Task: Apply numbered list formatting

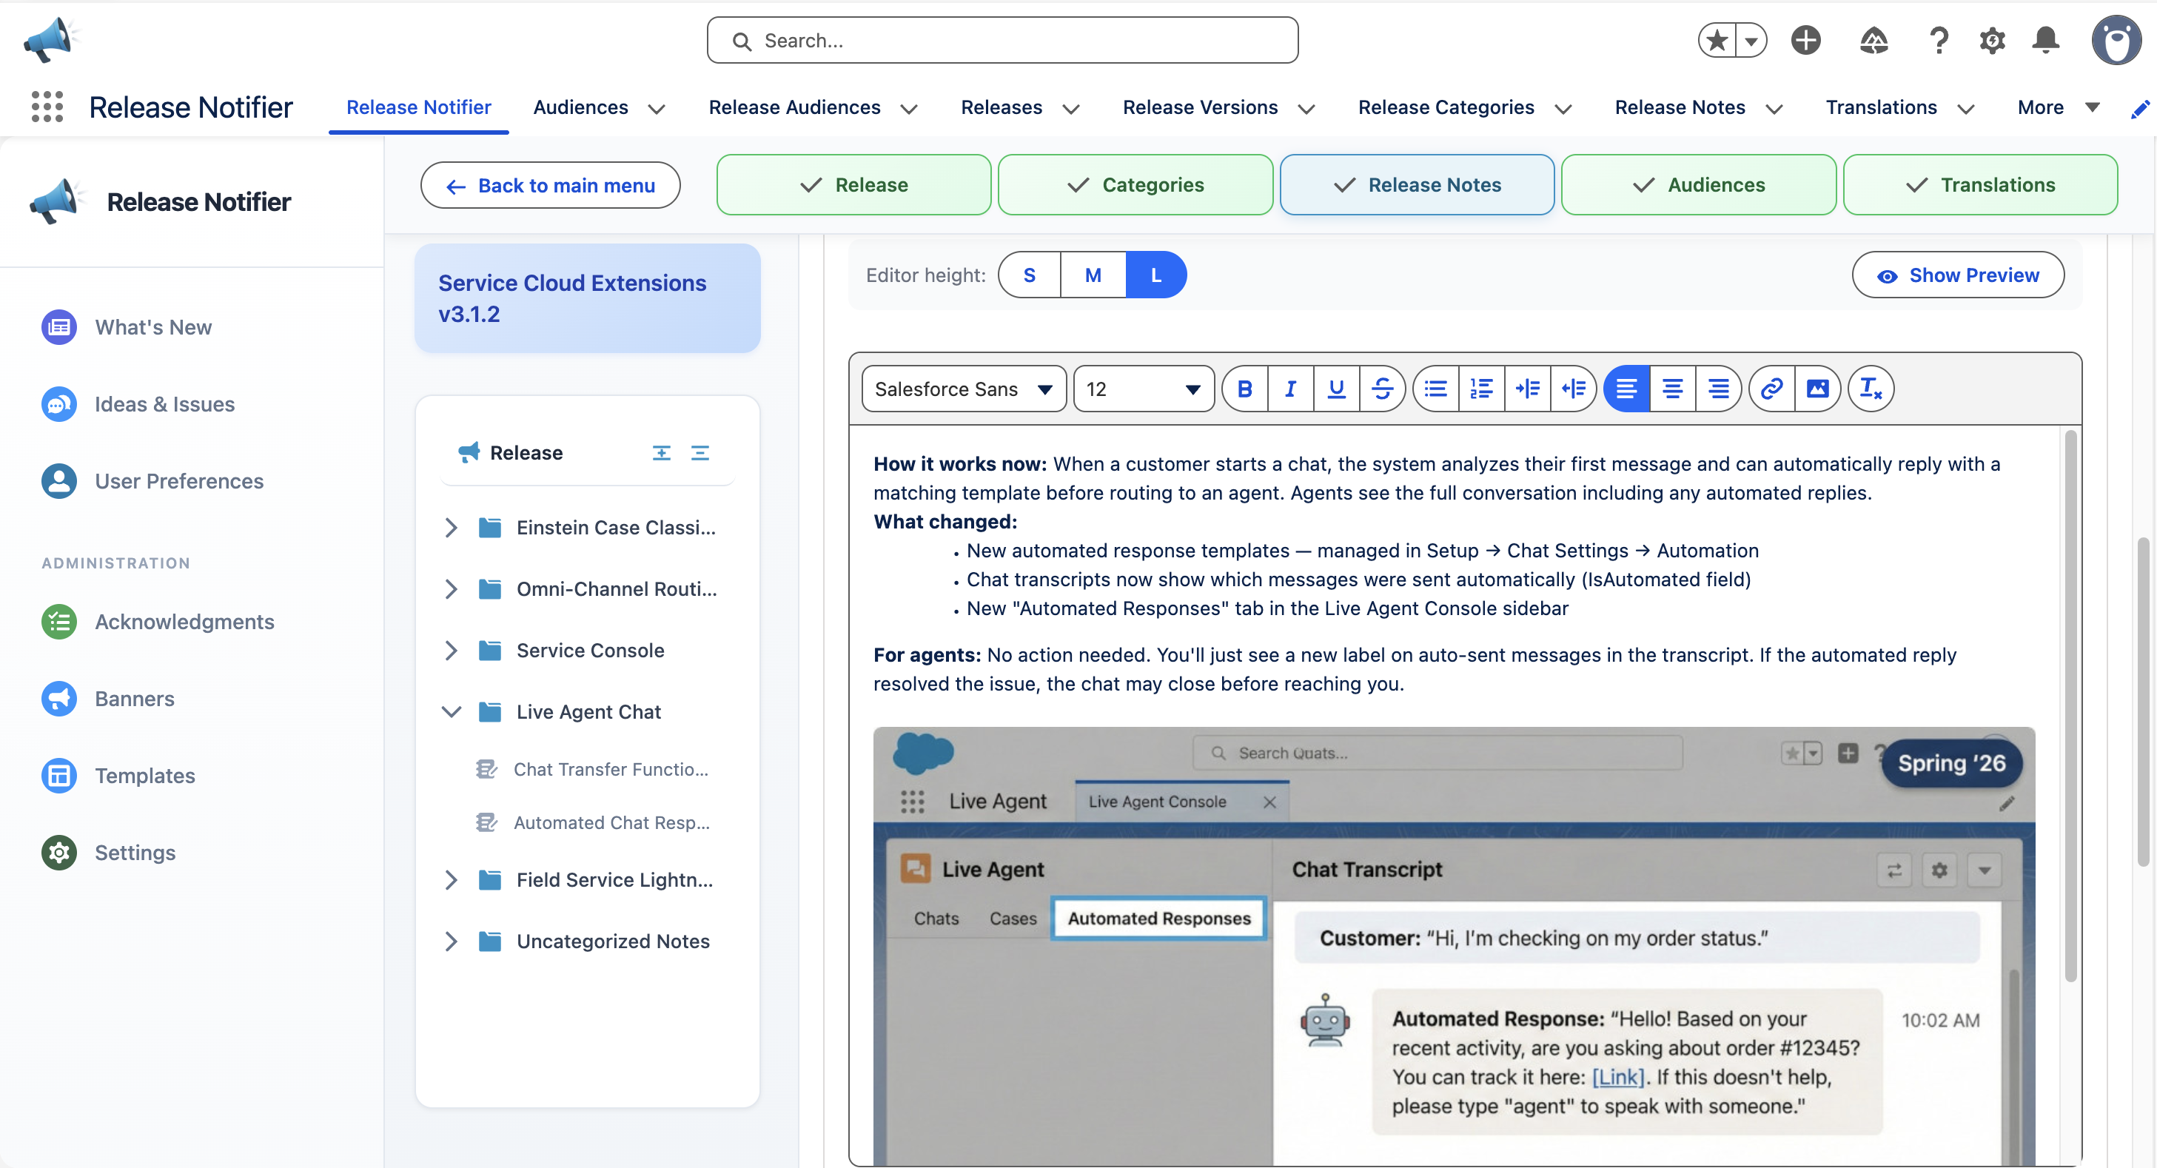Action: (x=1481, y=389)
